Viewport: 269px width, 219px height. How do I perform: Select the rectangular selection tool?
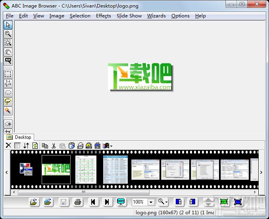point(8,74)
